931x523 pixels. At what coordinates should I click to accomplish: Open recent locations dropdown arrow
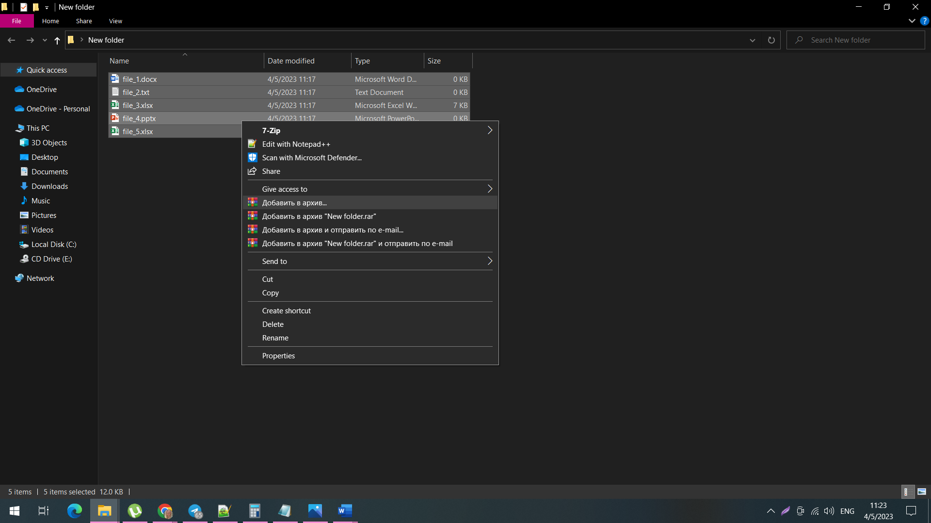point(45,40)
